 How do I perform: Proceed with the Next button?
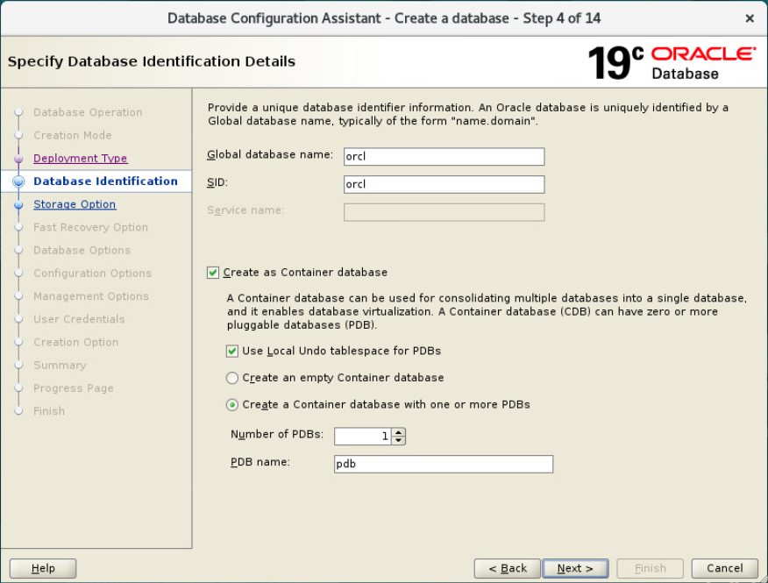pos(575,568)
